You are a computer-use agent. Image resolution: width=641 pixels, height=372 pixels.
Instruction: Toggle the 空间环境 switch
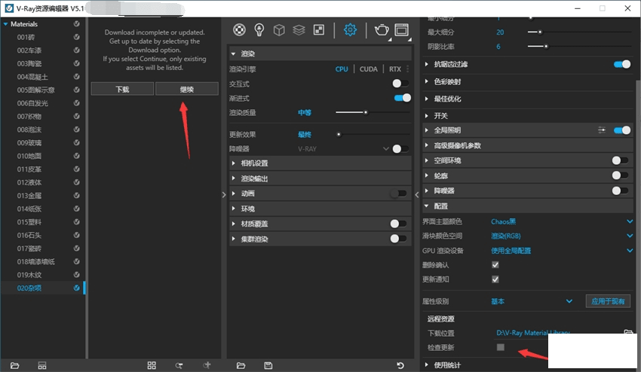point(620,160)
